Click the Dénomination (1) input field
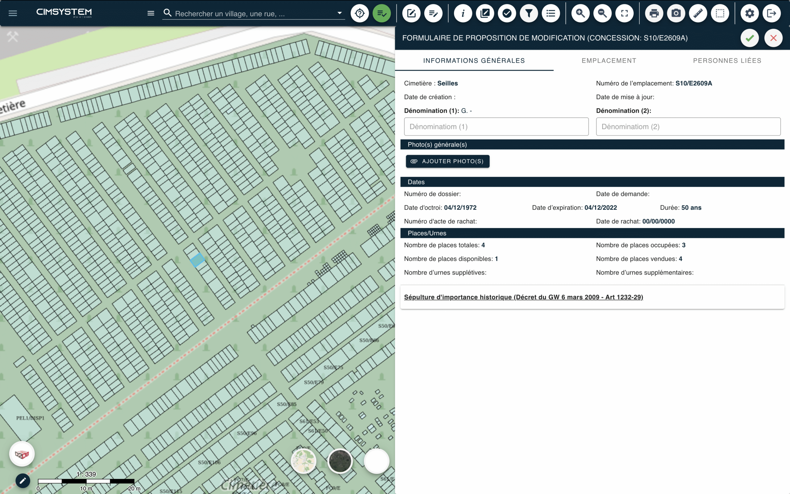 (x=496, y=127)
